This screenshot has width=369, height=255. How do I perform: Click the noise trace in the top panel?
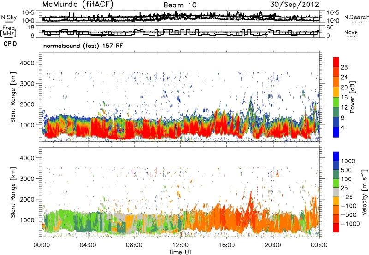click(x=180, y=17)
